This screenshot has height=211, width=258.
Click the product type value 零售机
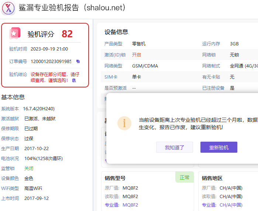(139, 44)
